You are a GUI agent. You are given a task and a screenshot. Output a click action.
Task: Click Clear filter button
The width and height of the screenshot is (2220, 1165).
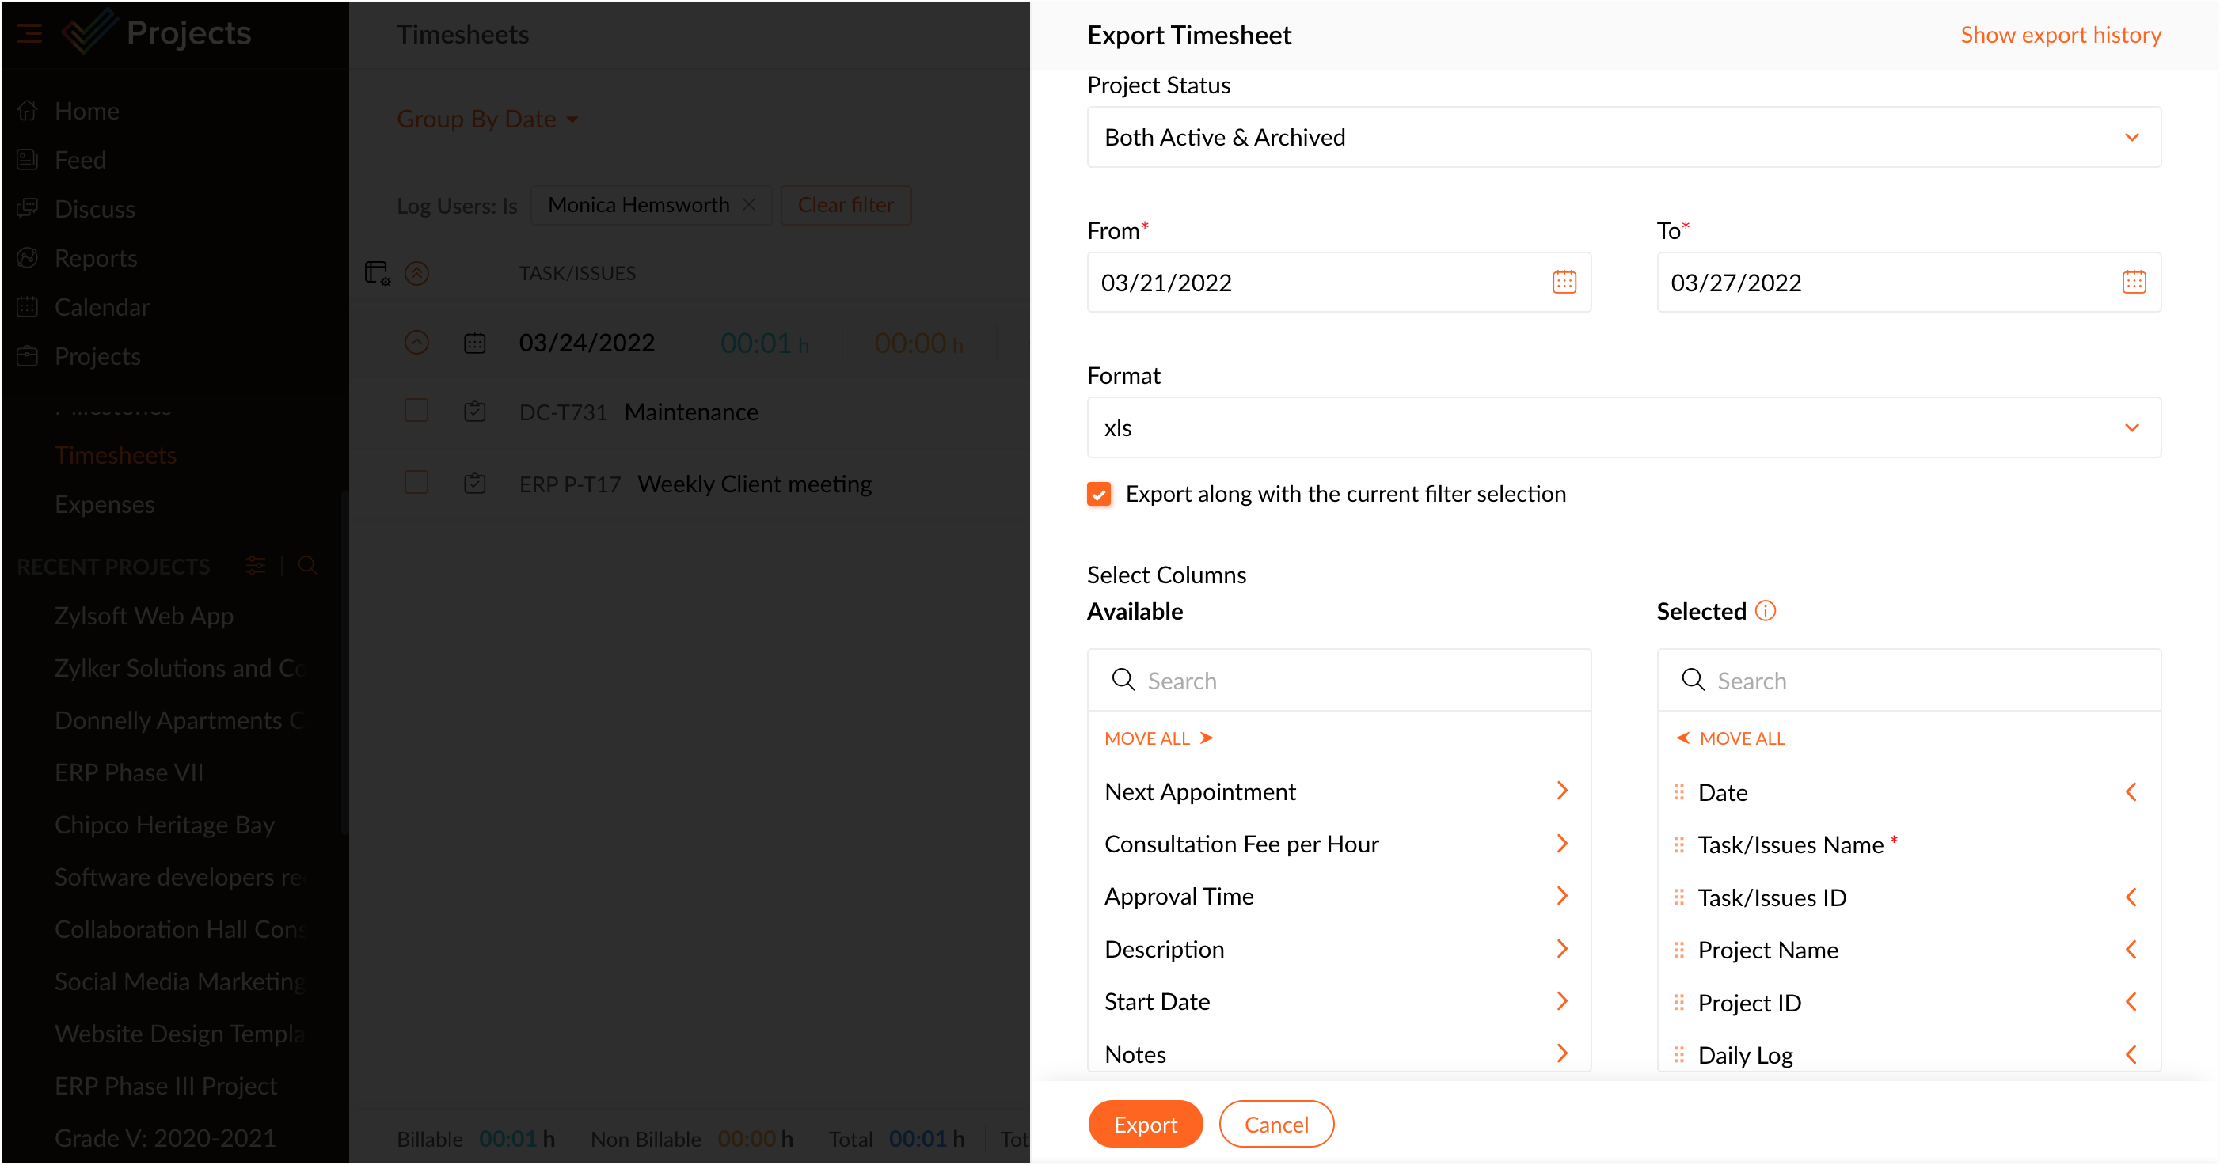[846, 204]
